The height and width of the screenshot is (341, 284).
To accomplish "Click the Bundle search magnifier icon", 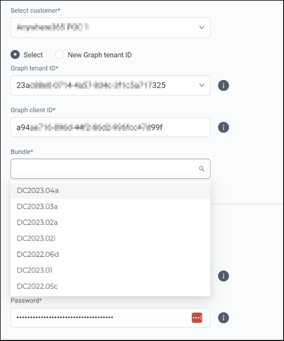I will pyautogui.click(x=202, y=169).
